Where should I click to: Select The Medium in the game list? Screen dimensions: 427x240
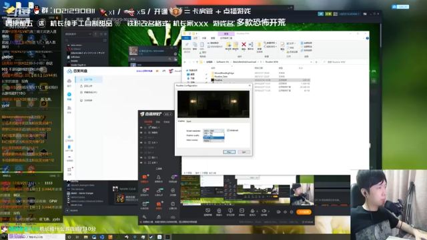(77, 189)
